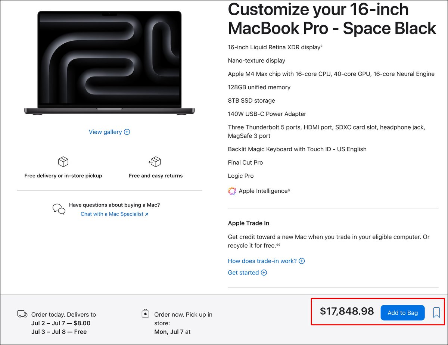Screen dimensions: 448x345
Task: Click the Backlit Magic Keyboard spec line
Action: coord(297,149)
